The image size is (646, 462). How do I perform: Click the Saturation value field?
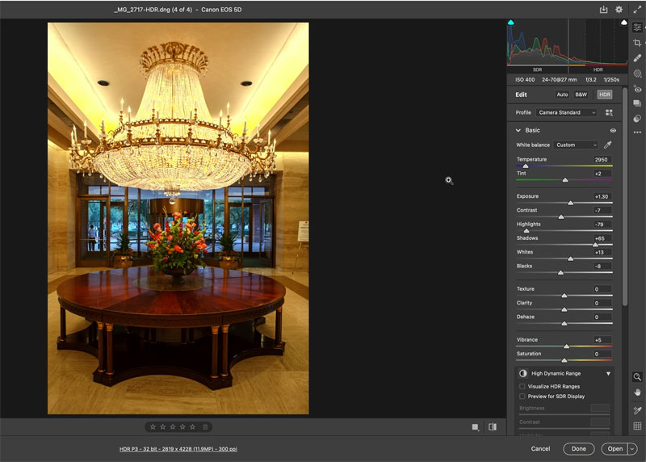click(601, 354)
